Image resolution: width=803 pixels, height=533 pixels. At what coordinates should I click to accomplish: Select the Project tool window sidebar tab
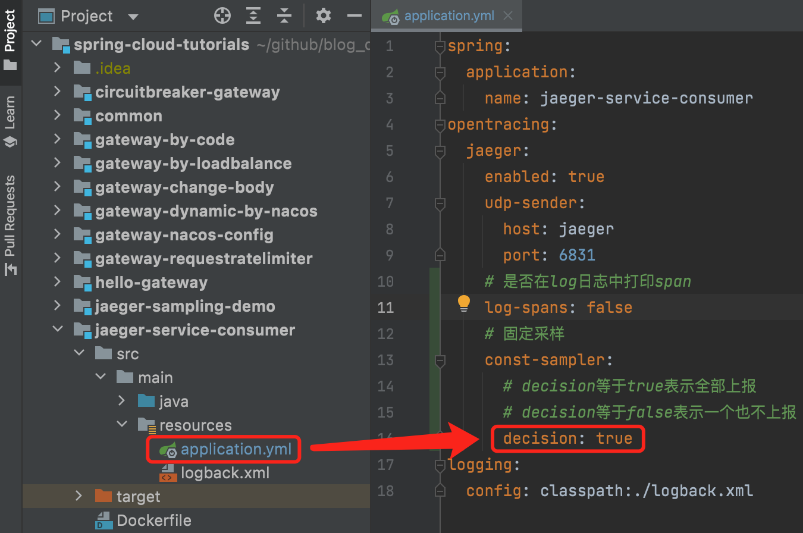pyautogui.click(x=10, y=40)
